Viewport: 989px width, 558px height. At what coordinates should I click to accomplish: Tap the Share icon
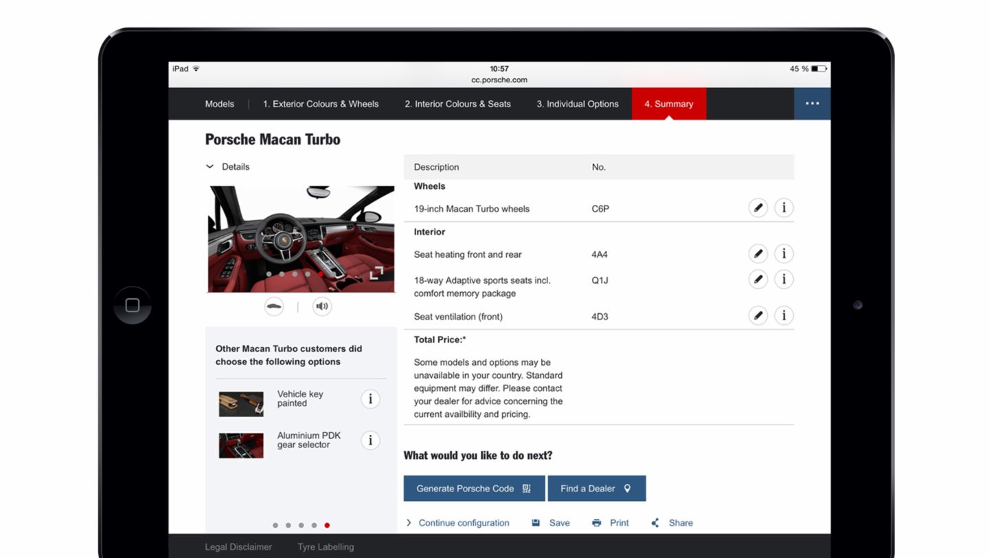[x=654, y=523]
